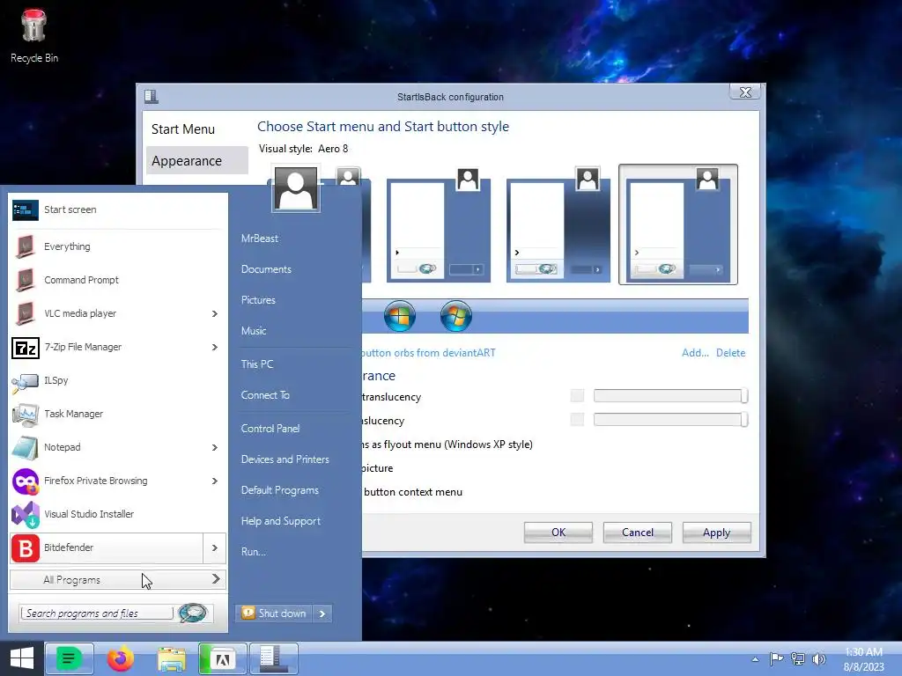Click the search magnifier icon
This screenshot has height=676, width=902.
coord(193,613)
